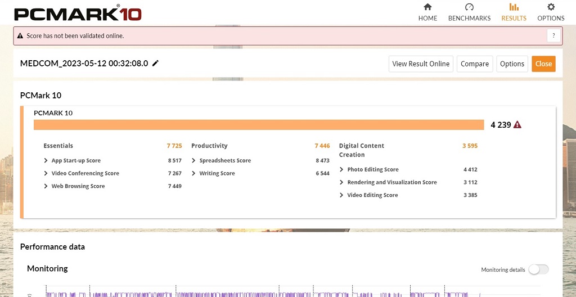576x297 pixels.
Task: Click the value 6 544
Action: (322, 173)
